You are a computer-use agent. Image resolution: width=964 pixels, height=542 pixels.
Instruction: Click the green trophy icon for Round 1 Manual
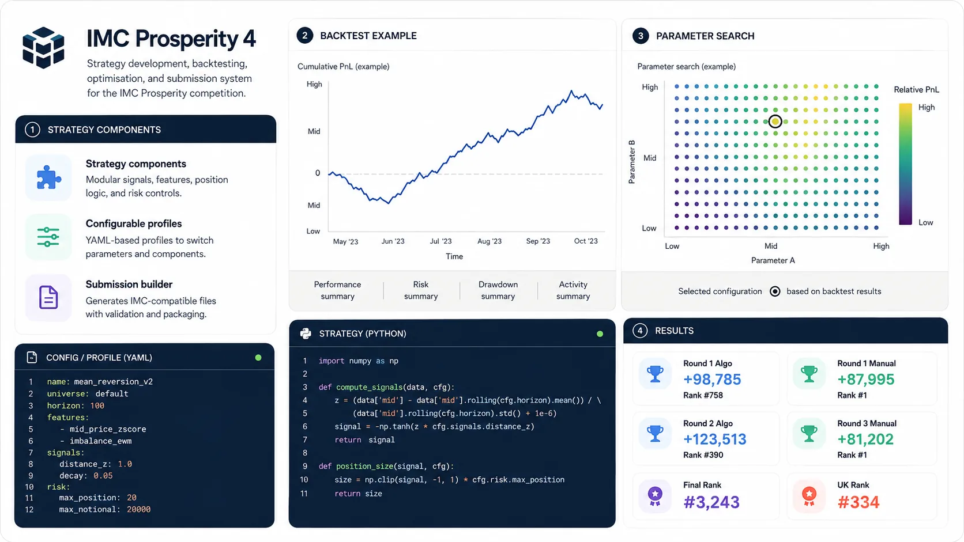809,374
